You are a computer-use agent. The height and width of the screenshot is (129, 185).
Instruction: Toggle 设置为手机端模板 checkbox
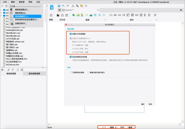tap(71, 34)
